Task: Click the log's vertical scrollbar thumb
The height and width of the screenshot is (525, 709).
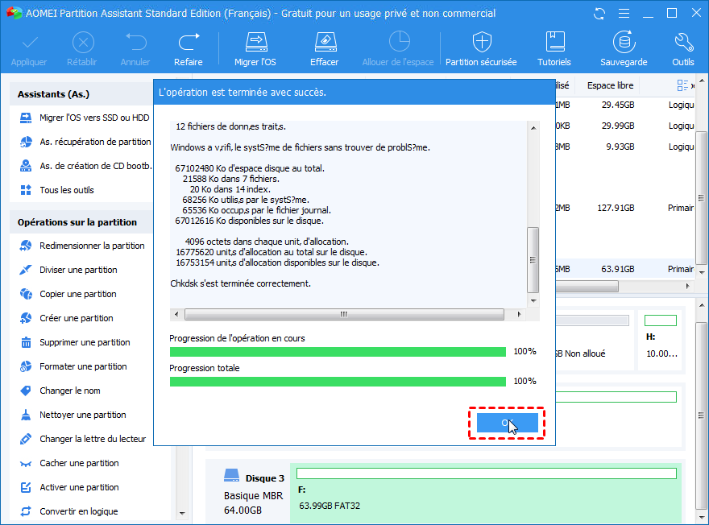Action: (533, 260)
